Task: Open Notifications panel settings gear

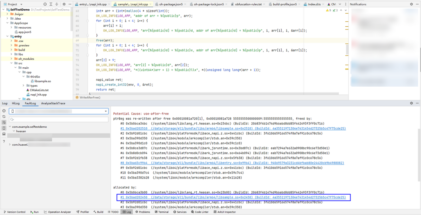Action: [x=412, y=4]
